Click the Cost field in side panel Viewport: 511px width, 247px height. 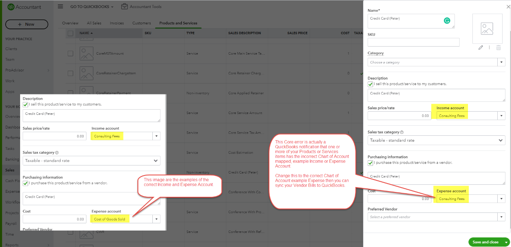coord(400,199)
